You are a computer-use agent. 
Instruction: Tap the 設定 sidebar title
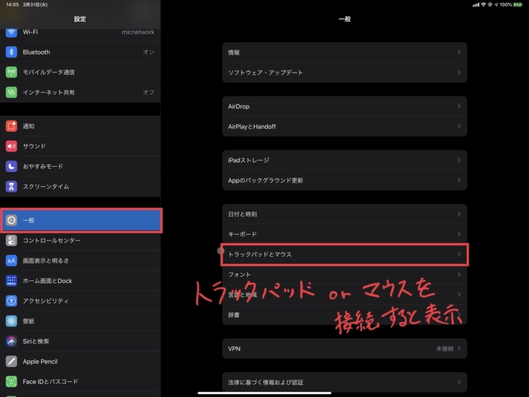pyautogui.click(x=80, y=19)
